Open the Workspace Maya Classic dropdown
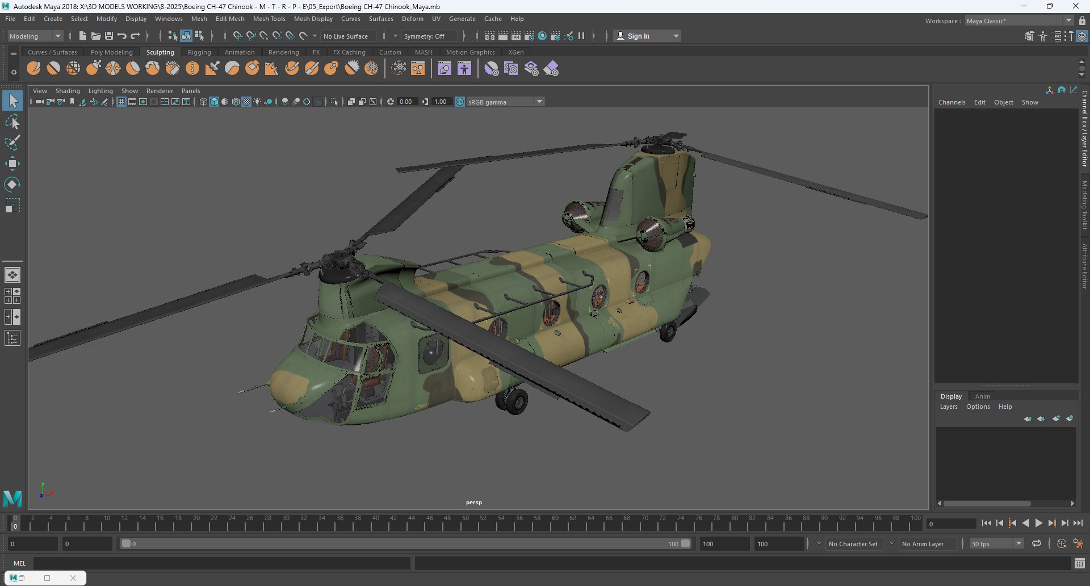 [1019, 20]
